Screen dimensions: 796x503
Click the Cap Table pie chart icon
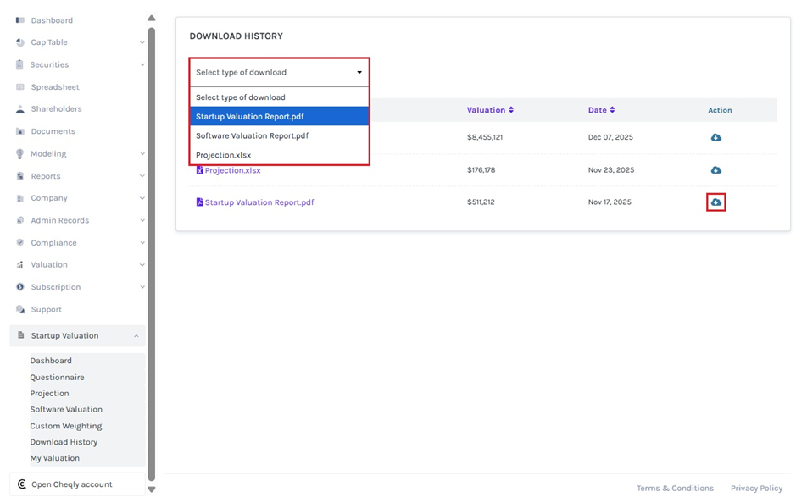20,42
